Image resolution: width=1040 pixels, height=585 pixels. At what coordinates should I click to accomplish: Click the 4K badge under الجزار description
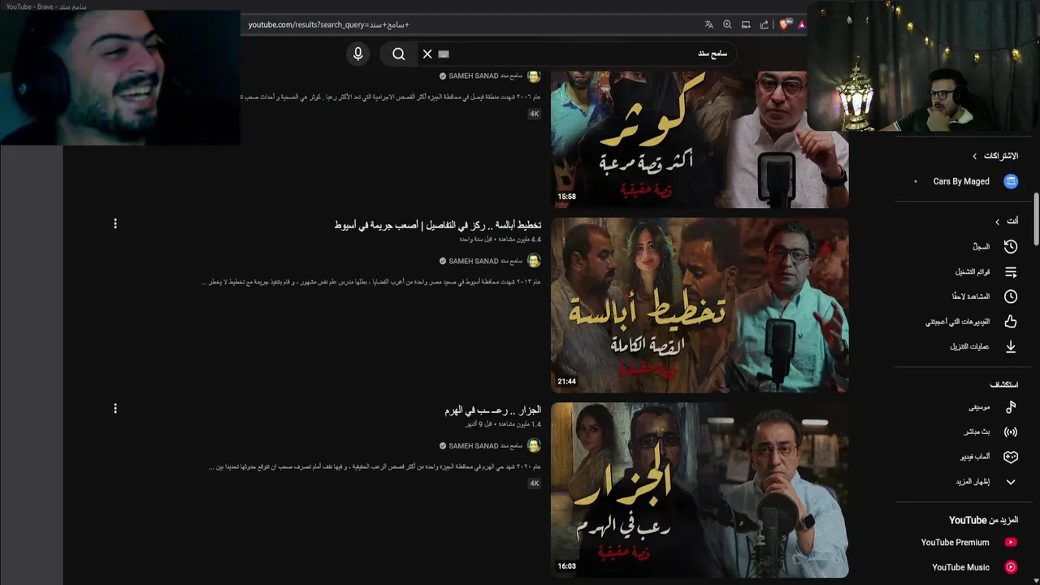(534, 483)
